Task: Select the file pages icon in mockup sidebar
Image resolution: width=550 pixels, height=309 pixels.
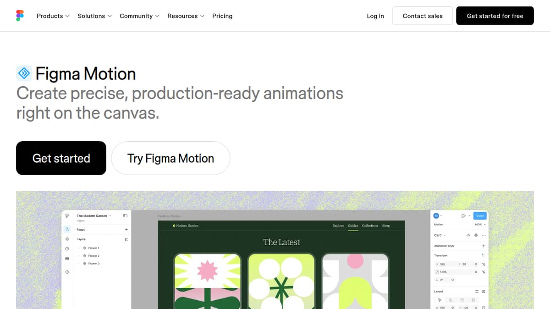Action: tap(67, 229)
